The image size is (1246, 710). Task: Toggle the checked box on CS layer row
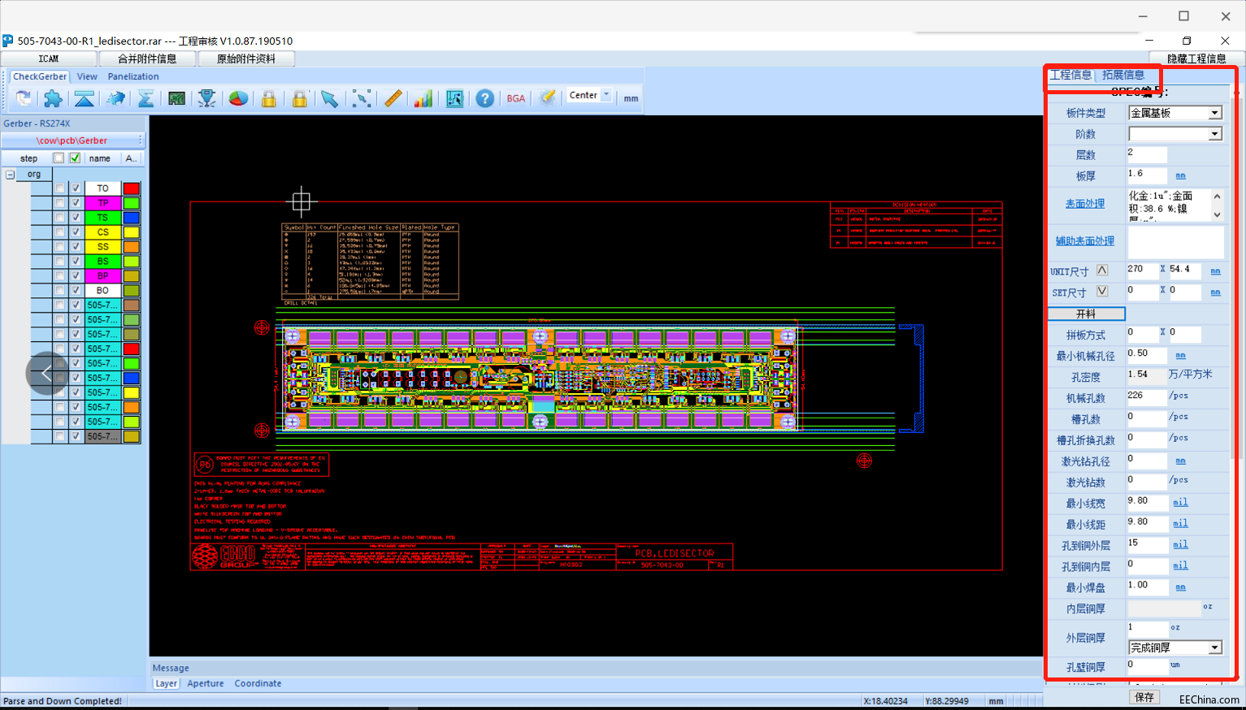click(76, 232)
